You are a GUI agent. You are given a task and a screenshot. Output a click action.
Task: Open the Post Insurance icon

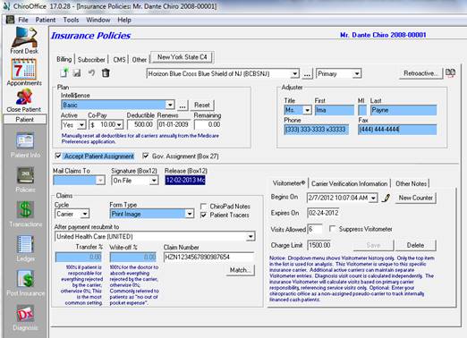point(25,283)
